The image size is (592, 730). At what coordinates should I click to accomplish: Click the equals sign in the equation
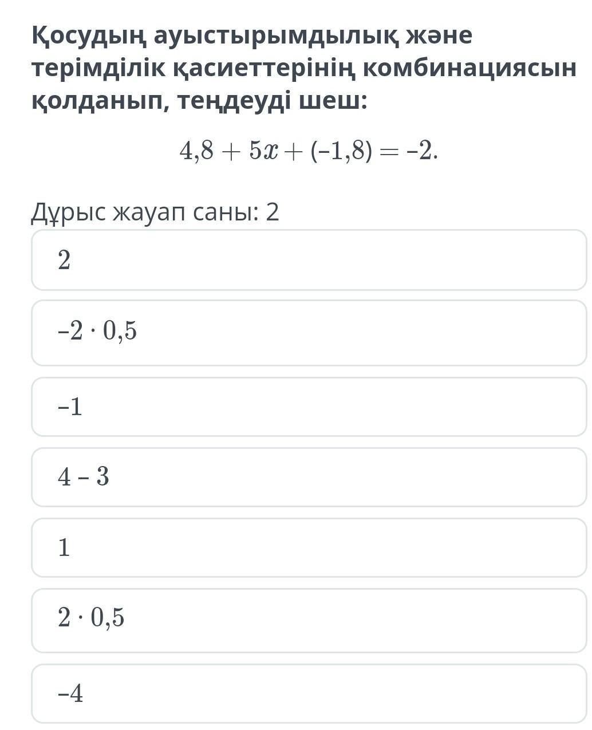[390, 152]
